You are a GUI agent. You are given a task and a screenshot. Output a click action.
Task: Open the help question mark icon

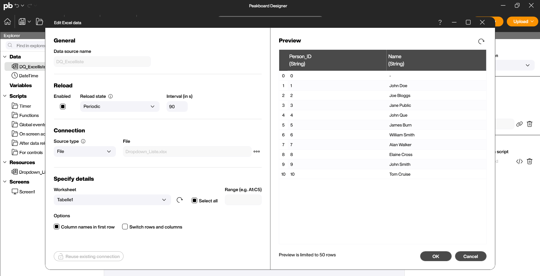[x=440, y=22]
